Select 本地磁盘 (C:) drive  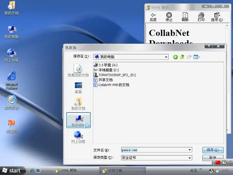pyautogui.click(x=106, y=70)
